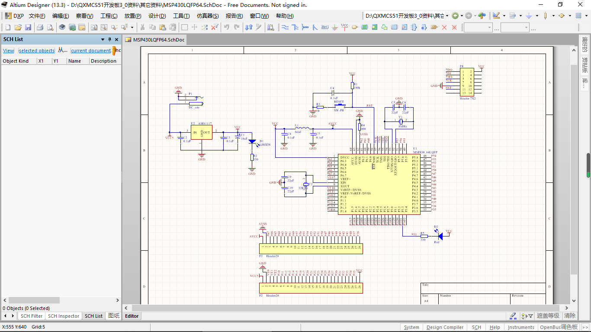Expand the document path dropdown
Image resolution: width=591 pixels, height=332 pixels.
pos(446,16)
